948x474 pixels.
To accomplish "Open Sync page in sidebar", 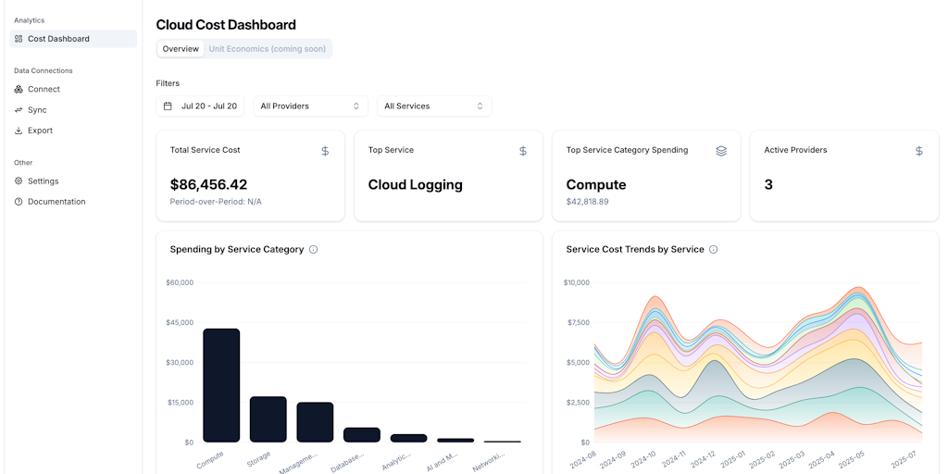I will 73,110.
